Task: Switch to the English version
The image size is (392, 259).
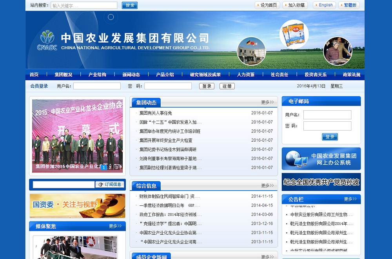Action: pyautogui.click(x=324, y=5)
